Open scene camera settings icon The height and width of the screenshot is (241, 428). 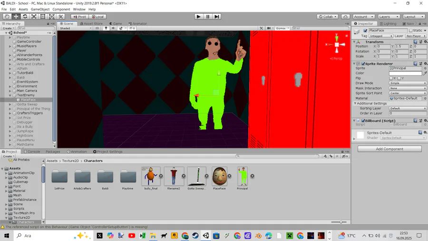269,28
